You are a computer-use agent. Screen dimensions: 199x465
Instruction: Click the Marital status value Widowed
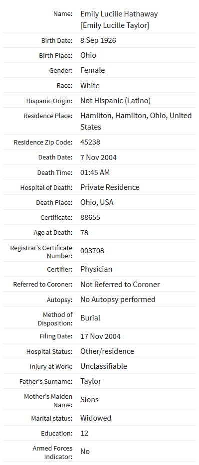point(95,418)
